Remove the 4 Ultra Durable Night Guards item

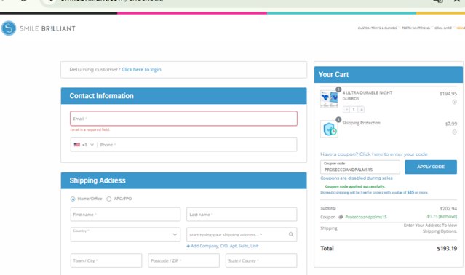click(x=454, y=102)
